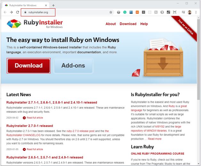Click the dark gray 'I' extension icon
201x166 pixels.
tap(143, 12)
